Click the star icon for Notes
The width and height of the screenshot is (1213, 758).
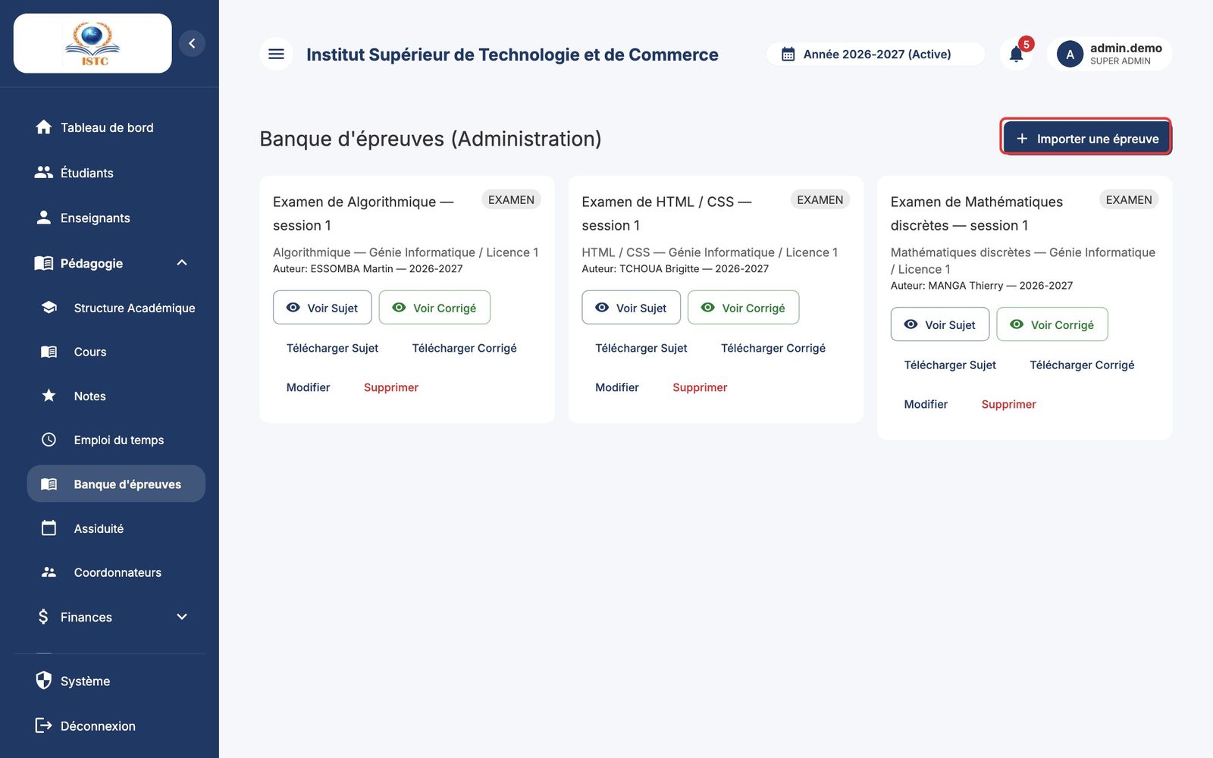click(49, 396)
